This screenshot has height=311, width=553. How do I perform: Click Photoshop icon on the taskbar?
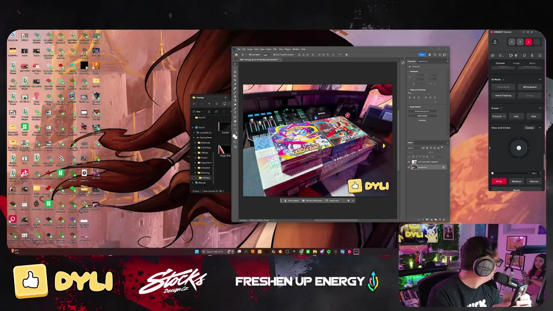[356, 251]
